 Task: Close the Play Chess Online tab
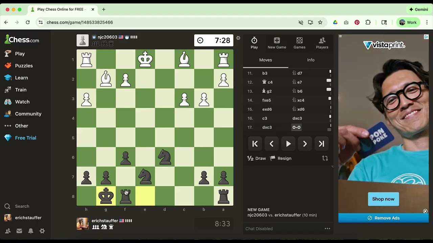[x=93, y=9]
